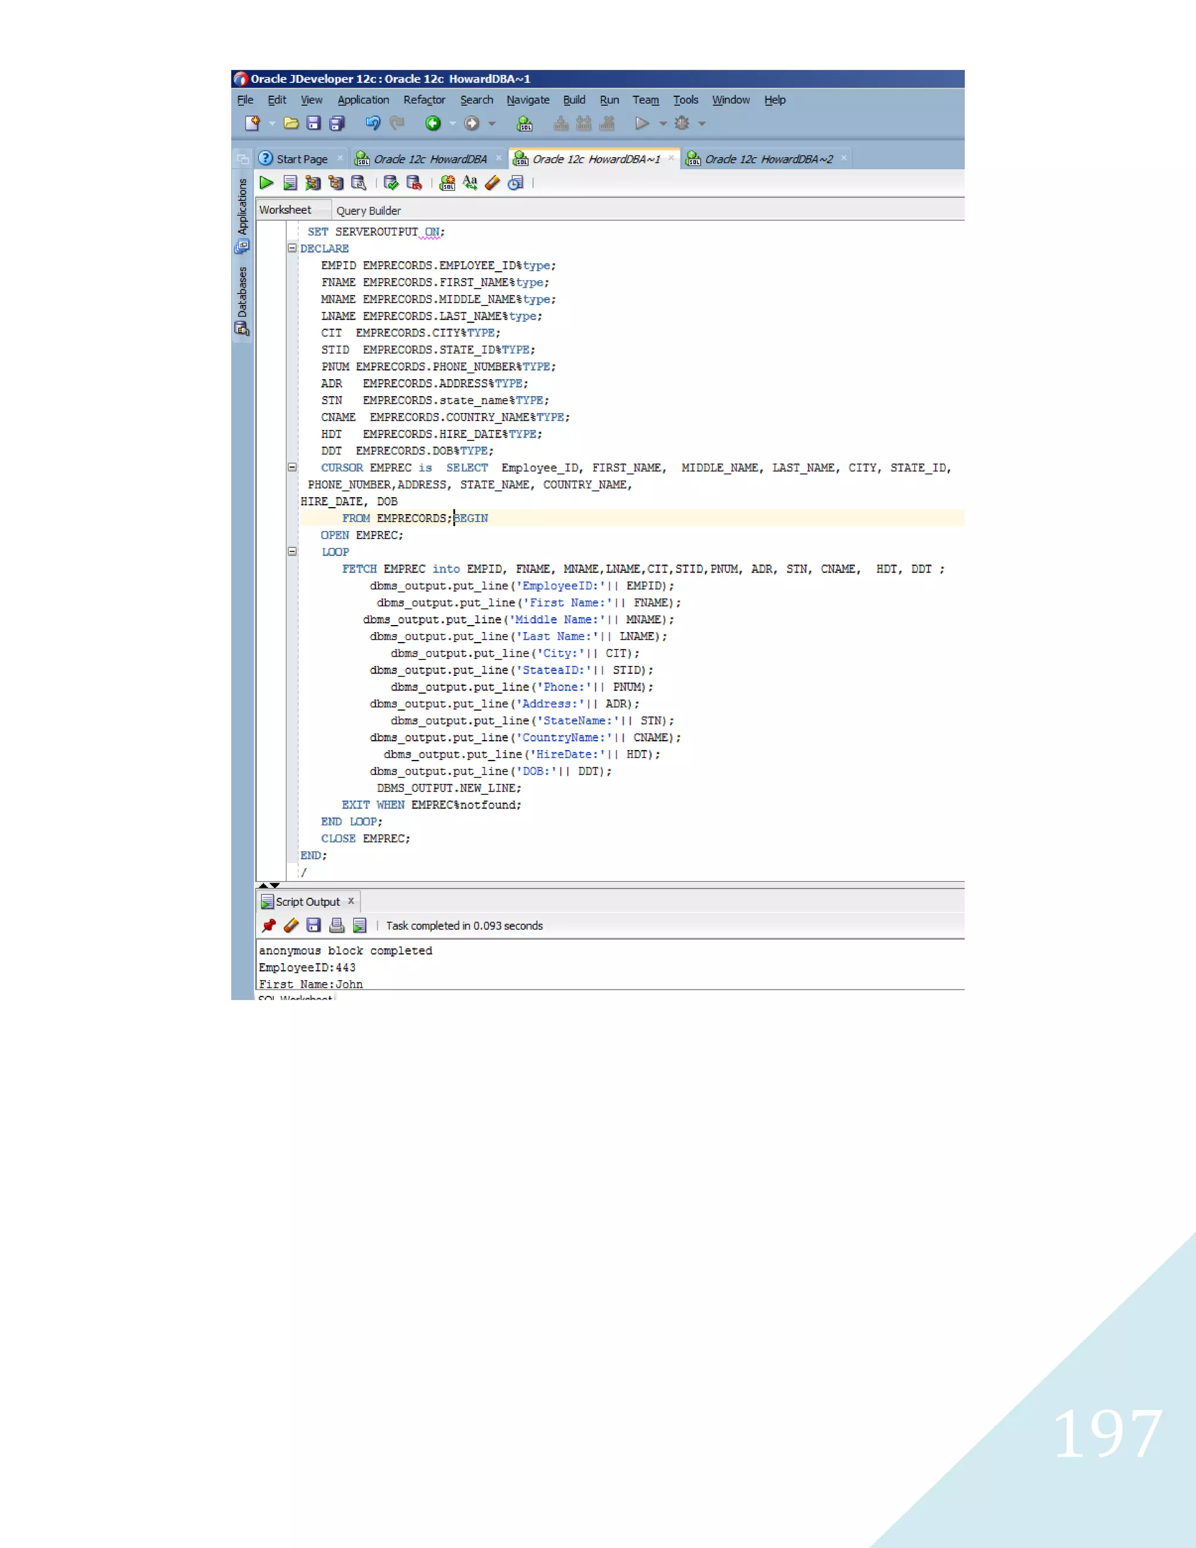The height and width of the screenshot is (1548, 1196).
Task: Open the Edit menu
Action: [x=277, y=100]
